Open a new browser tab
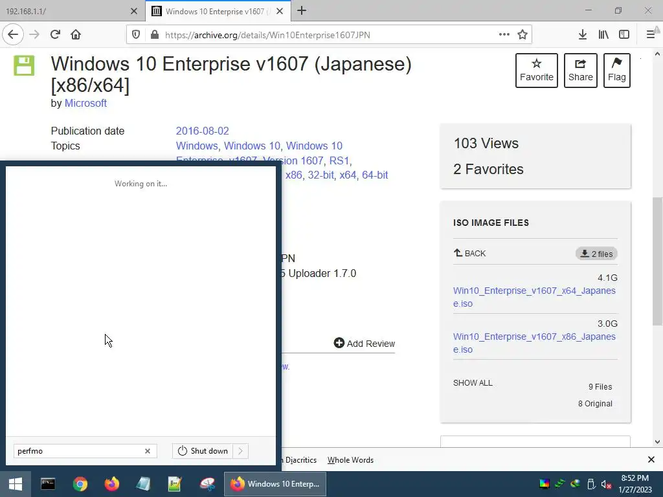Image resolution: width=663 pixels, height=497 pixels. tap(302, 11)
